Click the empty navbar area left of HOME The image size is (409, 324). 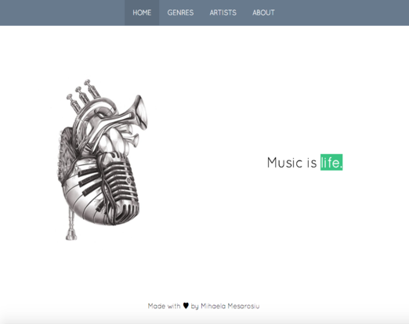[x=62, y=13]
